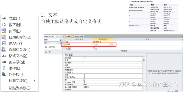Click the 输入掩码 property value field
This screenshot has width=183, height=92.
click(113, 63)
